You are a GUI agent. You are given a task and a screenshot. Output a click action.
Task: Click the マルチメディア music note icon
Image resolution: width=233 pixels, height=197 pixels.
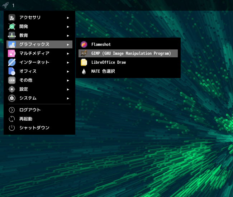pyautogui.click(x=12, y=53)
